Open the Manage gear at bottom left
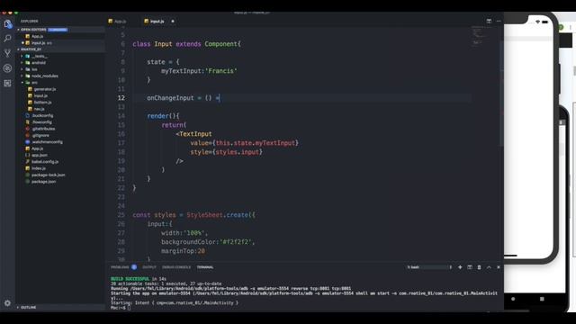The image size is (576, 324). tap(7, 303)
